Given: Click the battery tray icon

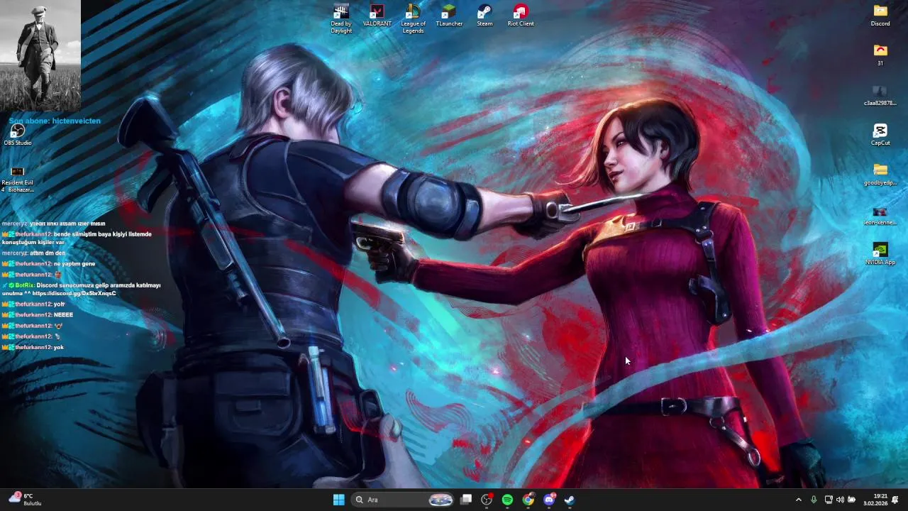Looking at the screenshot, I should point(852,500).
